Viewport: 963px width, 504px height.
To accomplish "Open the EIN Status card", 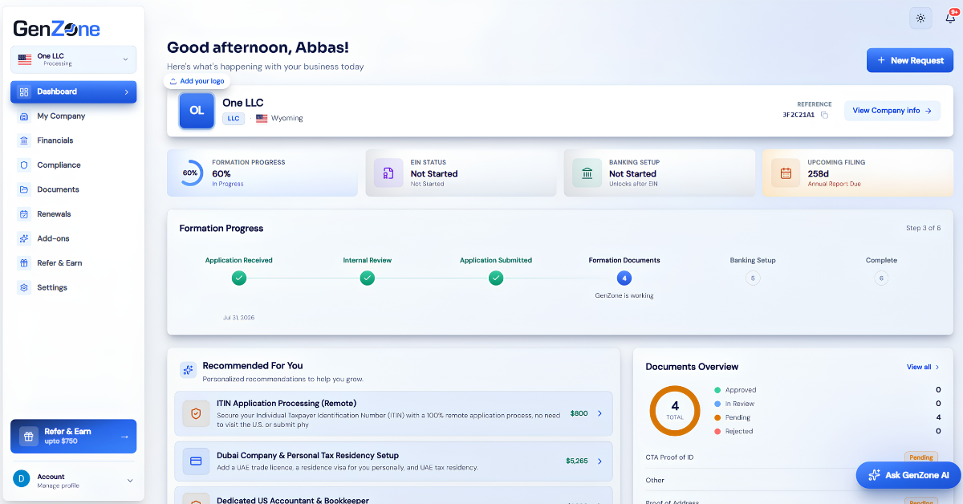I will 461,173.
